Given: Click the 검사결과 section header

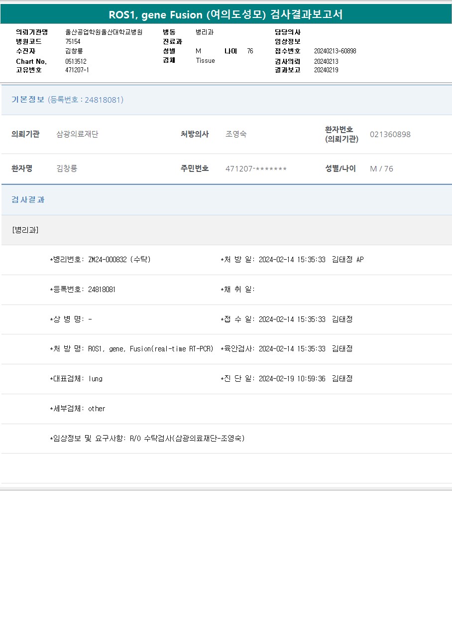Looking at the screenshot, I should 28,199.
